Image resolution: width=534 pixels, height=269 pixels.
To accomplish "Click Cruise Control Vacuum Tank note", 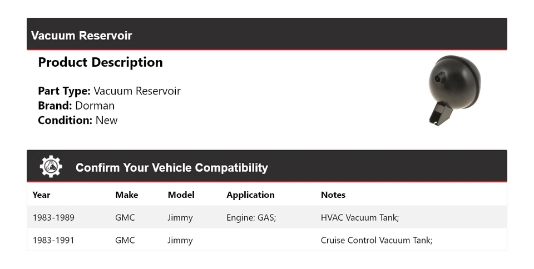I will [377, 240].
